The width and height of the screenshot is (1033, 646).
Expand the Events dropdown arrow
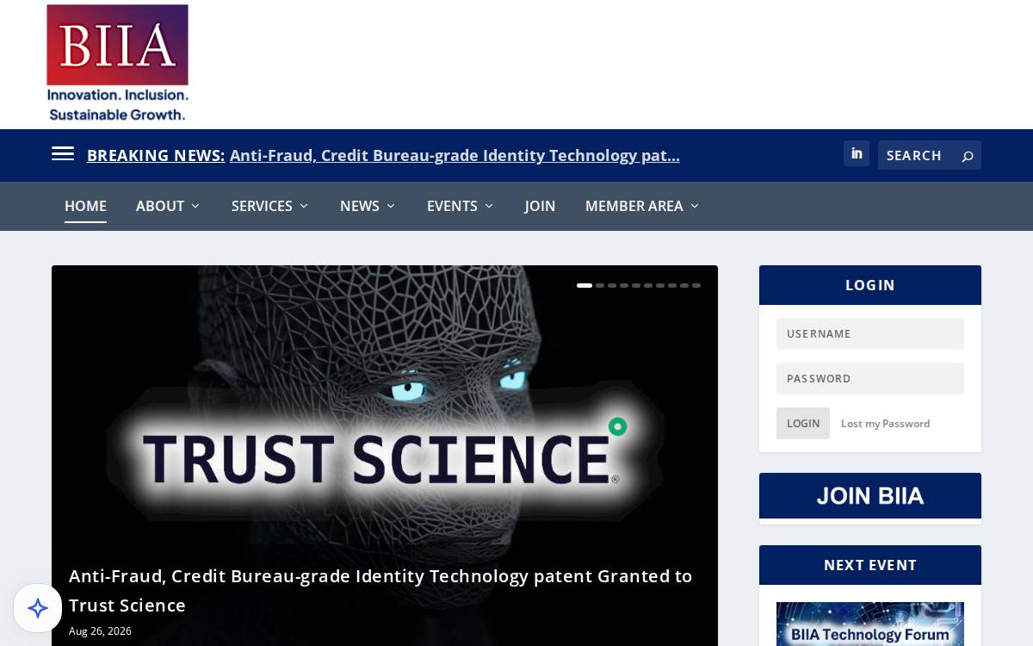(488, 206)
